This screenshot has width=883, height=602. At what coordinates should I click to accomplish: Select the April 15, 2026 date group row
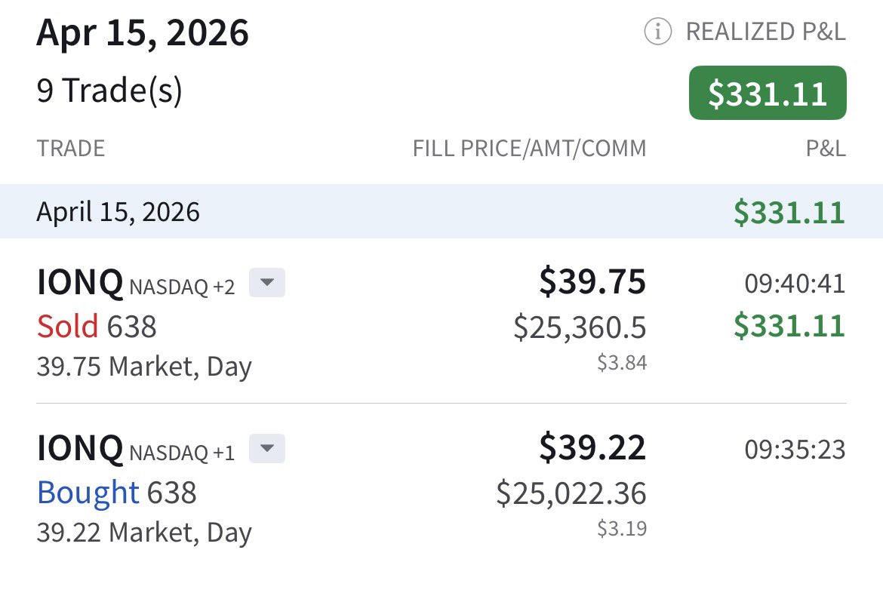(x=441, y=211)
